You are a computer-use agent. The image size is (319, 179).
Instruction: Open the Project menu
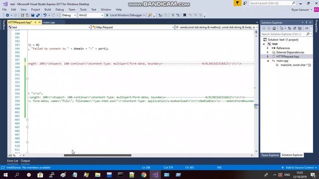[x=35, y=9]
